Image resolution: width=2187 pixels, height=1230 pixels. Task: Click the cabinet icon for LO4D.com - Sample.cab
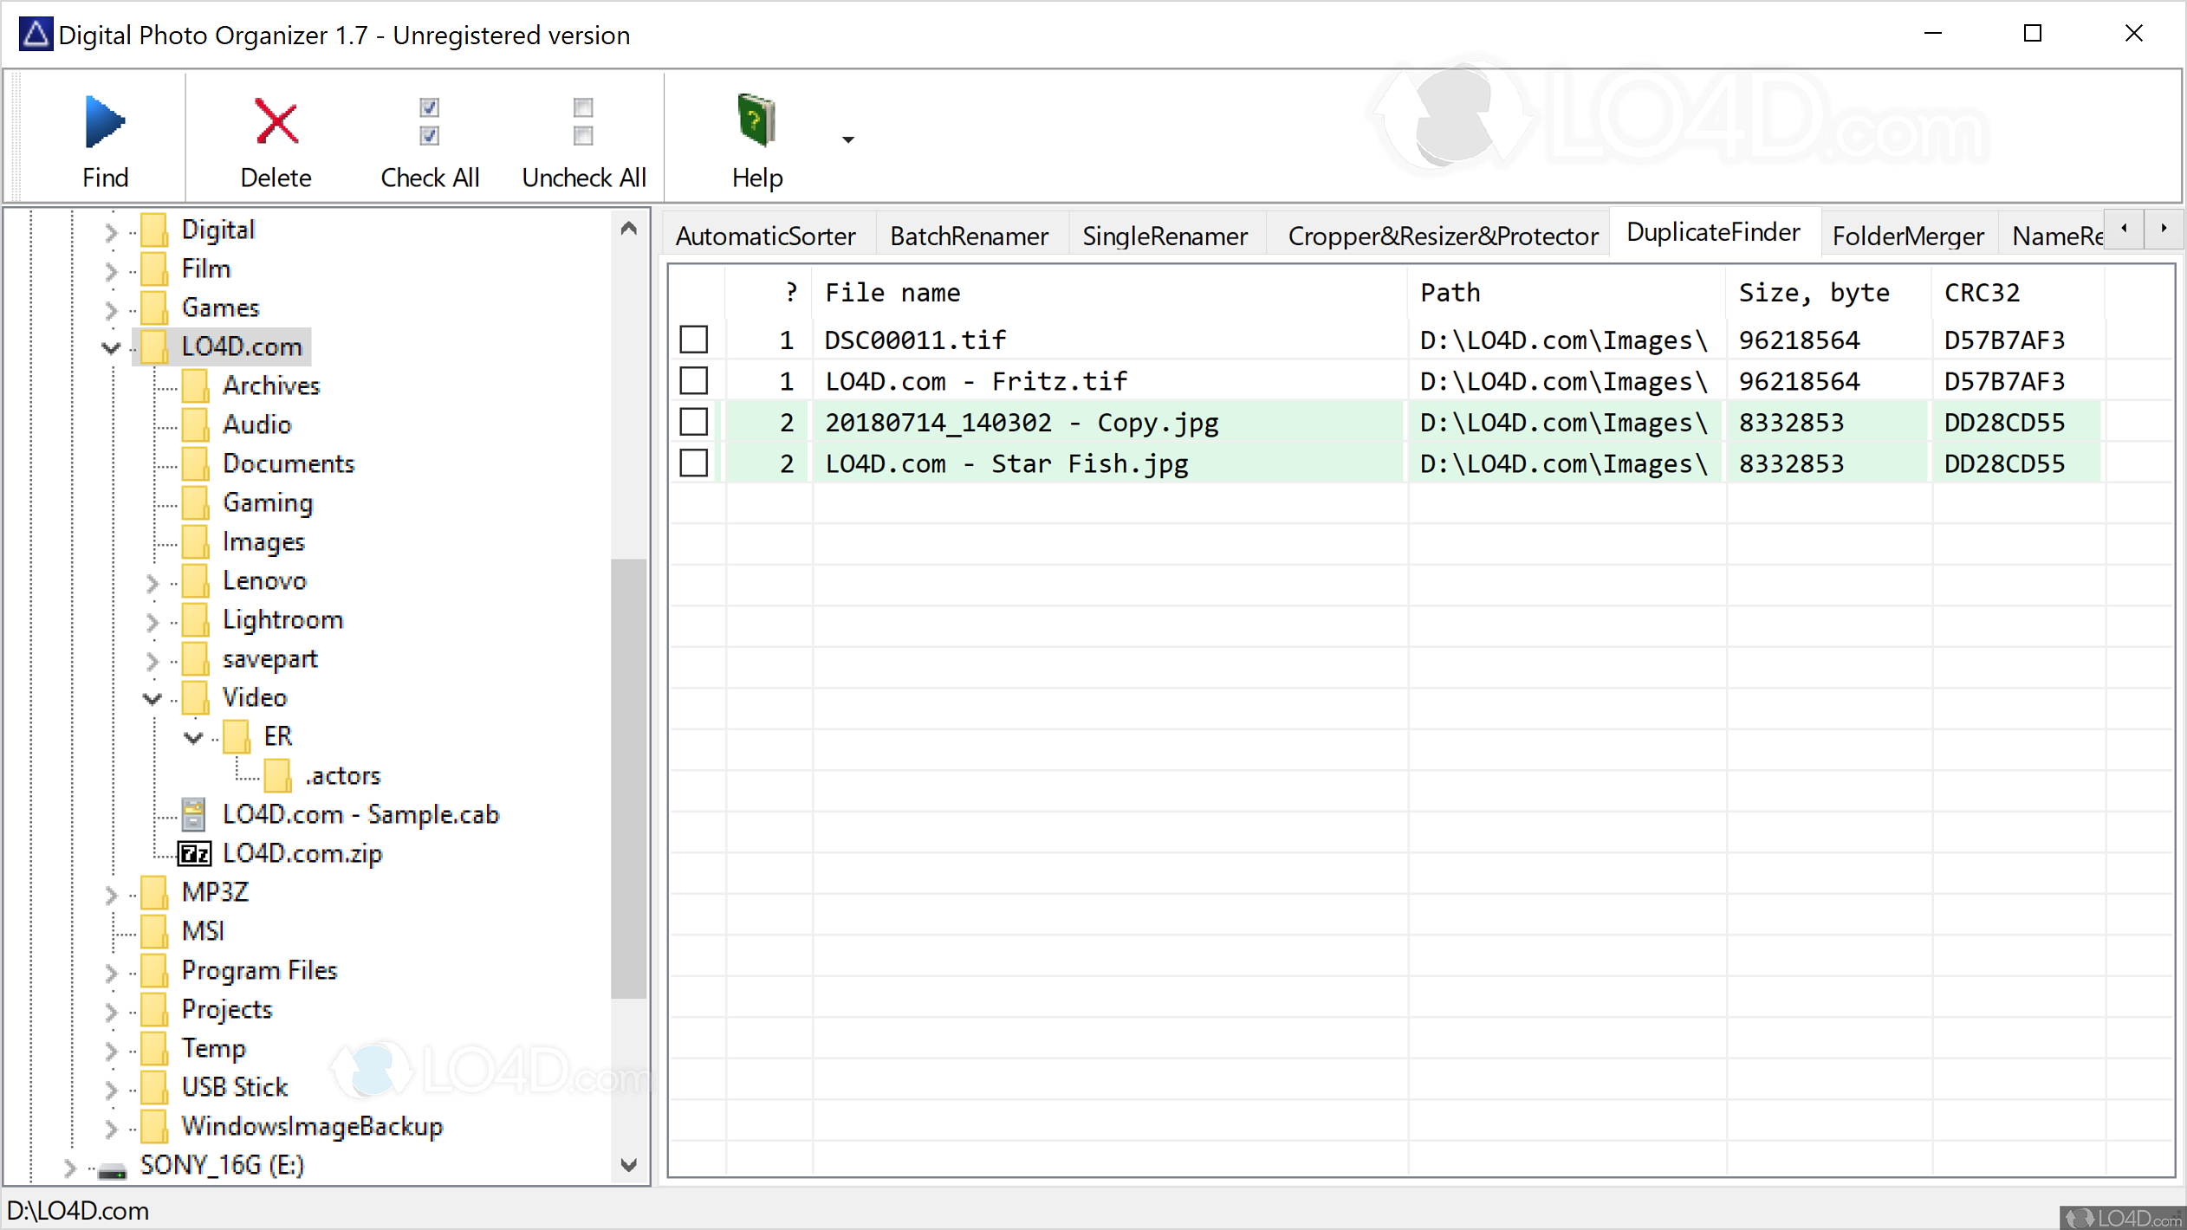click(x=192, y=813)
